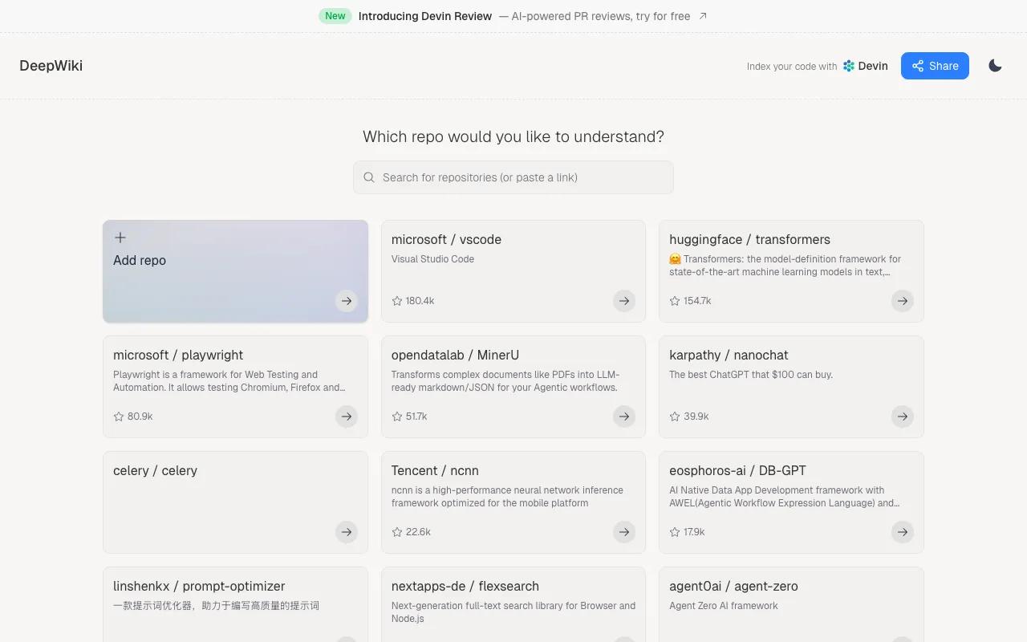Open the Devin logo link
Image resolution: width=1027 pixels, height=642 pixels.
click(865, 66)
